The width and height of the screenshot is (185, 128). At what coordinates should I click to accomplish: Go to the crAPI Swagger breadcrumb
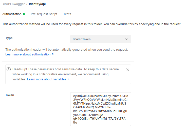coord(13,4)
